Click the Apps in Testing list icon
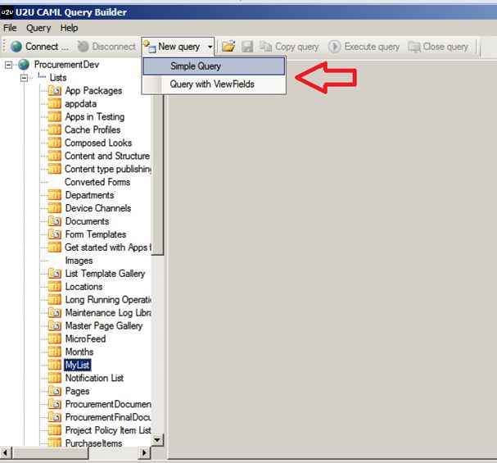Screen dimensions: 497x463 click(55, 116)
